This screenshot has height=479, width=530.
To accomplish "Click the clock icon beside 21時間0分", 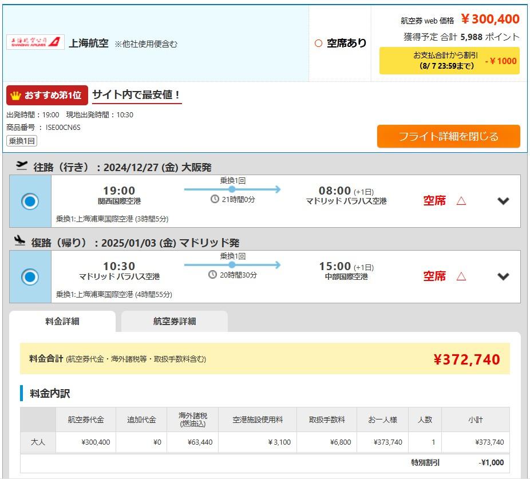I will pos(215,199).
